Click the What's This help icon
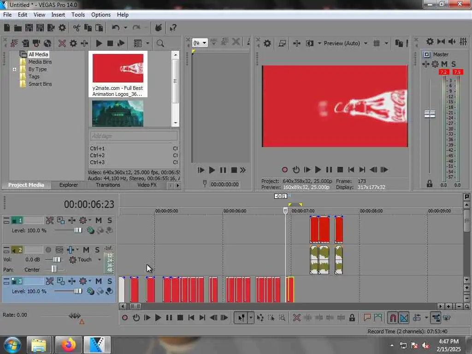 [x=173, y=28]
